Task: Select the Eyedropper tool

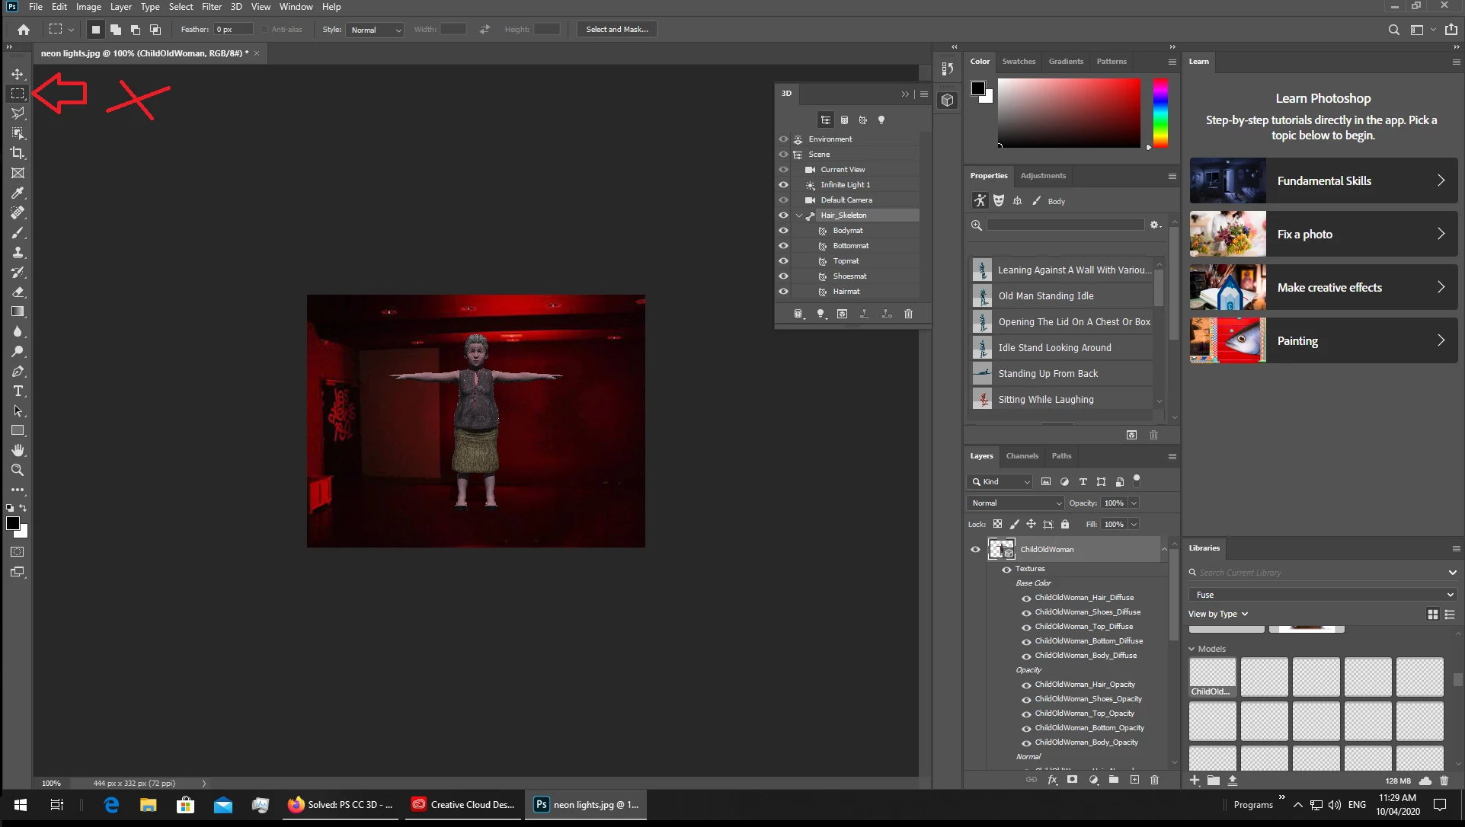Action: (x=18, y=193)
